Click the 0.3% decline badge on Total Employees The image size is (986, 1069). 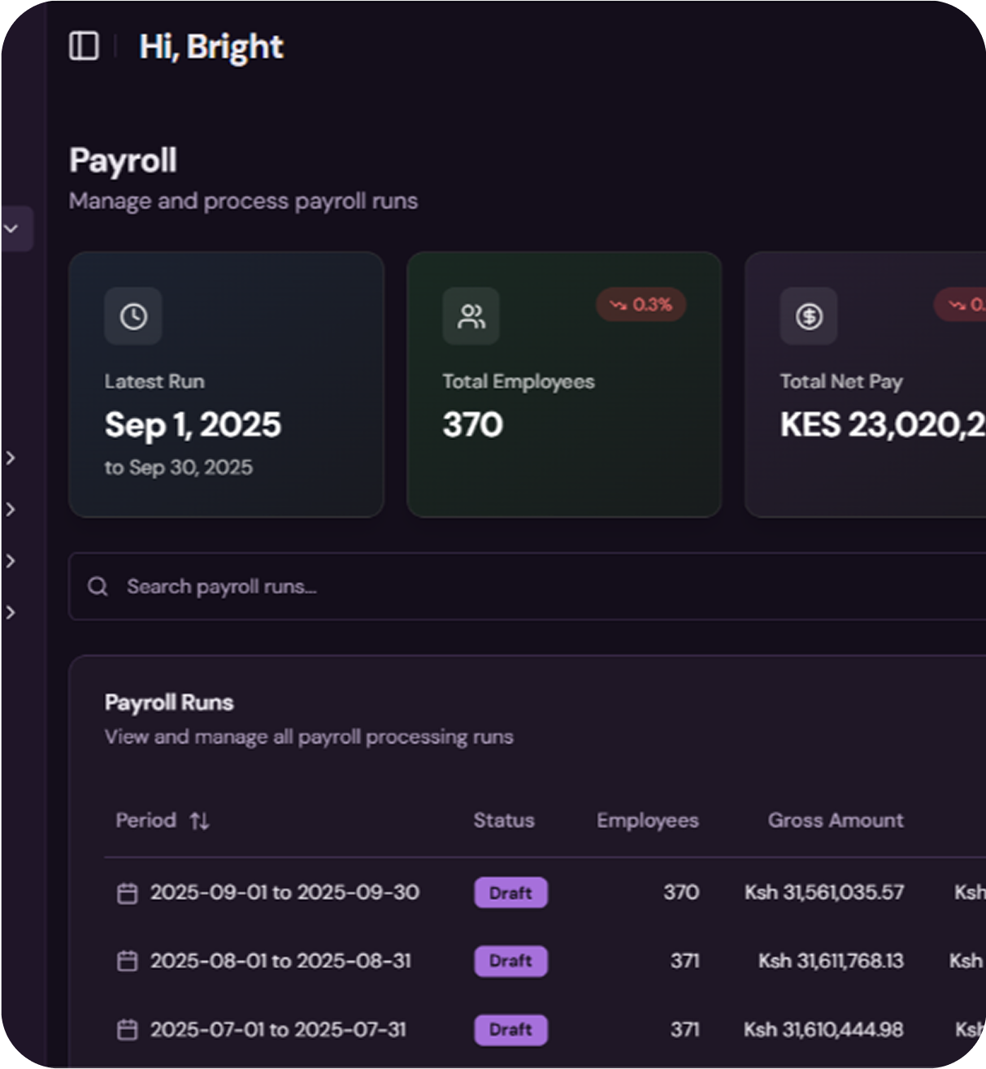[x=641, y=305]
